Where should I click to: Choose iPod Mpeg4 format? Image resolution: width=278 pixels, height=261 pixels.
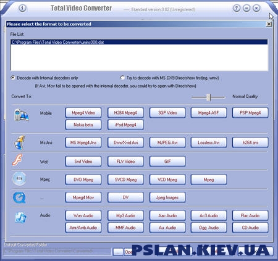click(125, 125)
